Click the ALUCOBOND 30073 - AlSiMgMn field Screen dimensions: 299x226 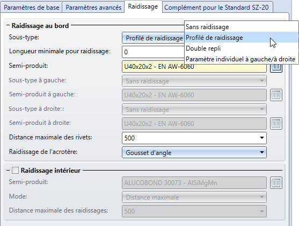(194, 182)
